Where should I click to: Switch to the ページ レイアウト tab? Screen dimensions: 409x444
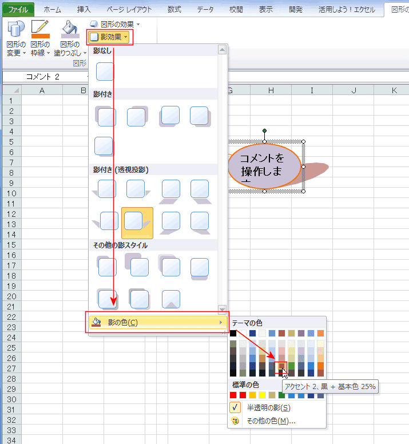(x=129, y=10)
